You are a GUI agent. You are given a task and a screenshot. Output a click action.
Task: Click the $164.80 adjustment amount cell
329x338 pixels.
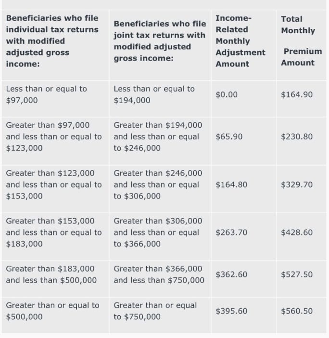point(231,184)
